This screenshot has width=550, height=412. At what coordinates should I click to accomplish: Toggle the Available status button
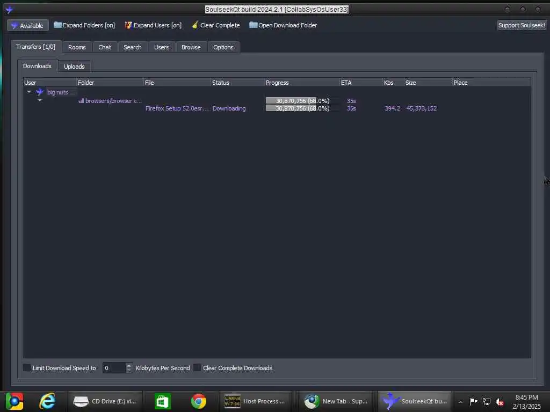(28, 26)
